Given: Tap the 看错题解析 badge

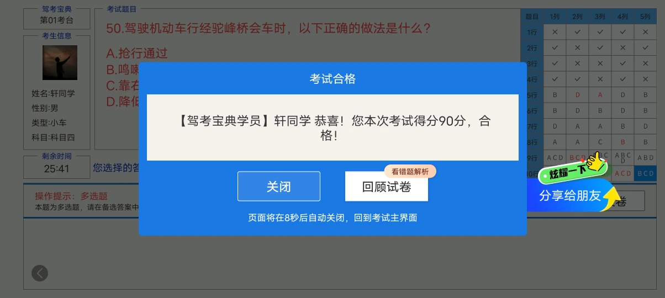Looking at the screenshot, I should pyautogui.click(x=410, y=171).
